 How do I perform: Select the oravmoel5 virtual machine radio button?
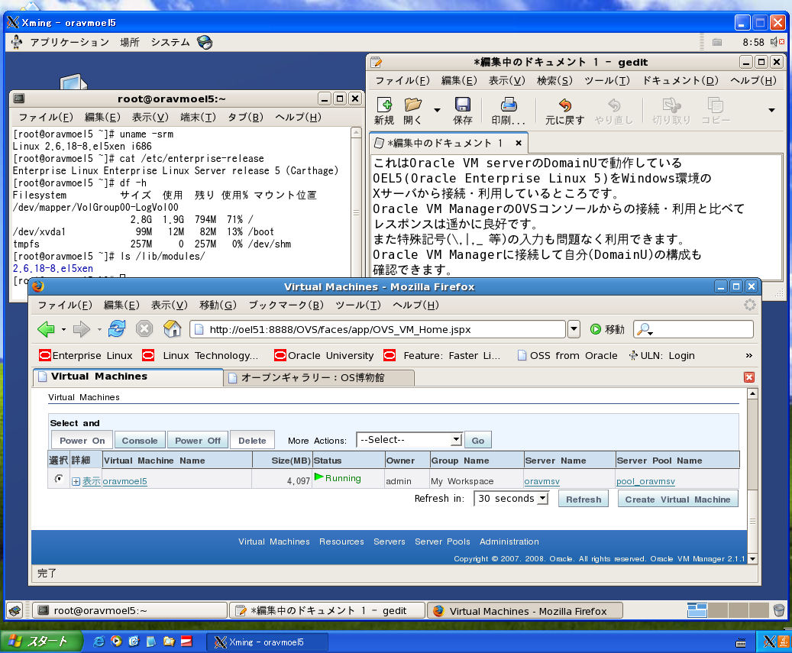[59, 478]
